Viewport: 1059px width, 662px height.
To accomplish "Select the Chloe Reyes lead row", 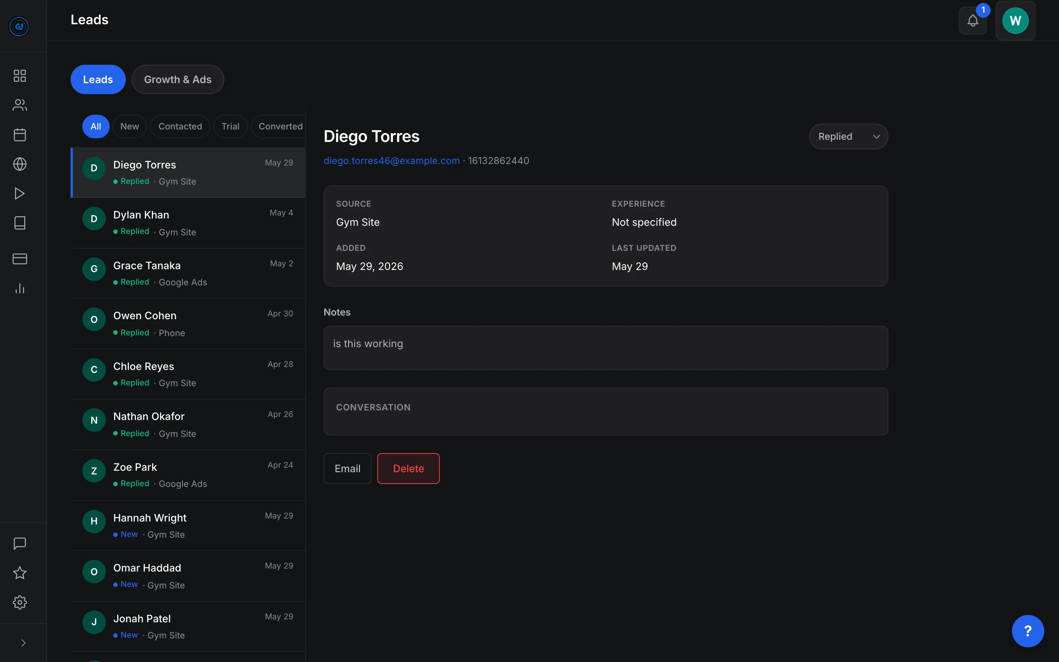I will pyautogui.click(x=188, y=374).
